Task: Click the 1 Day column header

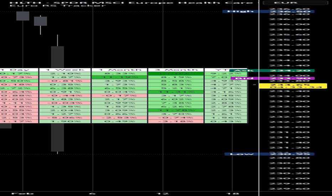Action: pyautogui.click(x=19, y=70)
